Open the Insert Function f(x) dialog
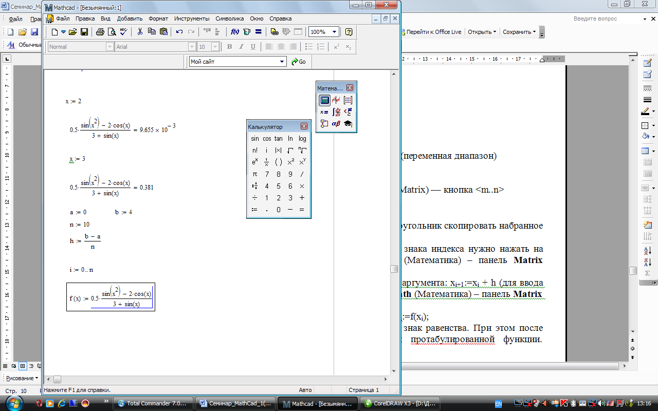Image resolution: width=658 pixels, height=411 pixels. [235, 32]
